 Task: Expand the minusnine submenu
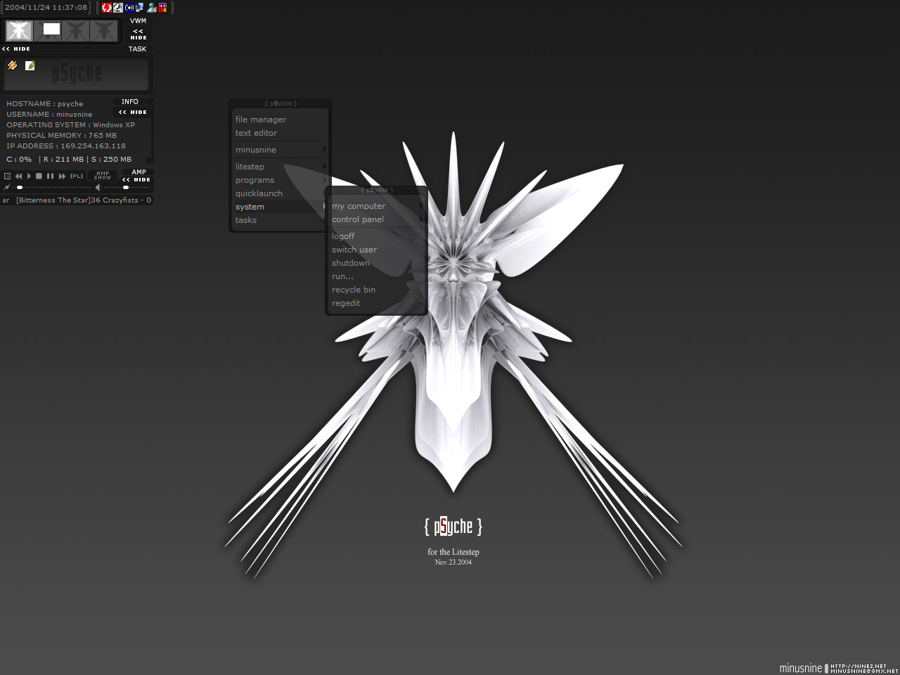click(280, 150)
